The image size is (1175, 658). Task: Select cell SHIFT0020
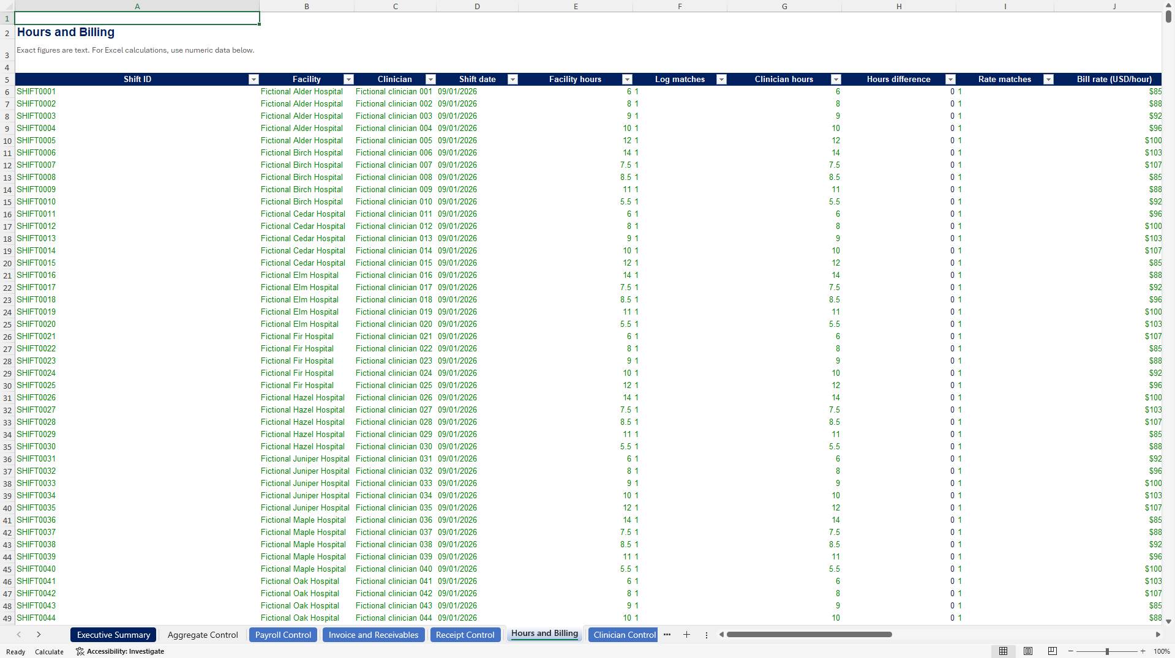[137, 324]
